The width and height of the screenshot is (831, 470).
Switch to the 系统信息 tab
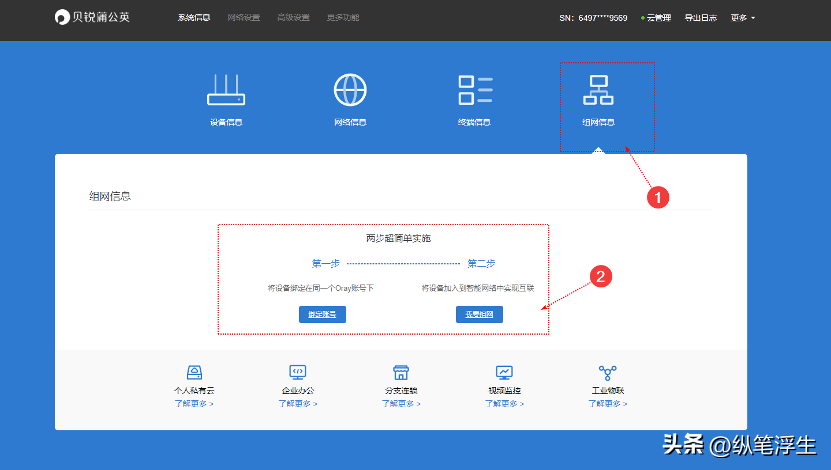[194, 17]
